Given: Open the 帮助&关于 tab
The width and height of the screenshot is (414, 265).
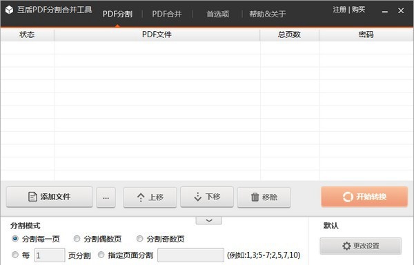Looking at the screenshot, I should [x=268, y=14].
